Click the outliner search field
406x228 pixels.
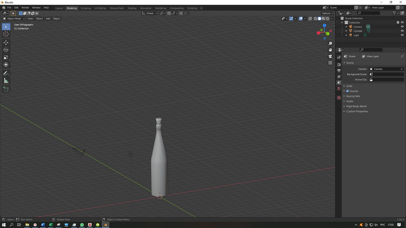tap(368, 13)
